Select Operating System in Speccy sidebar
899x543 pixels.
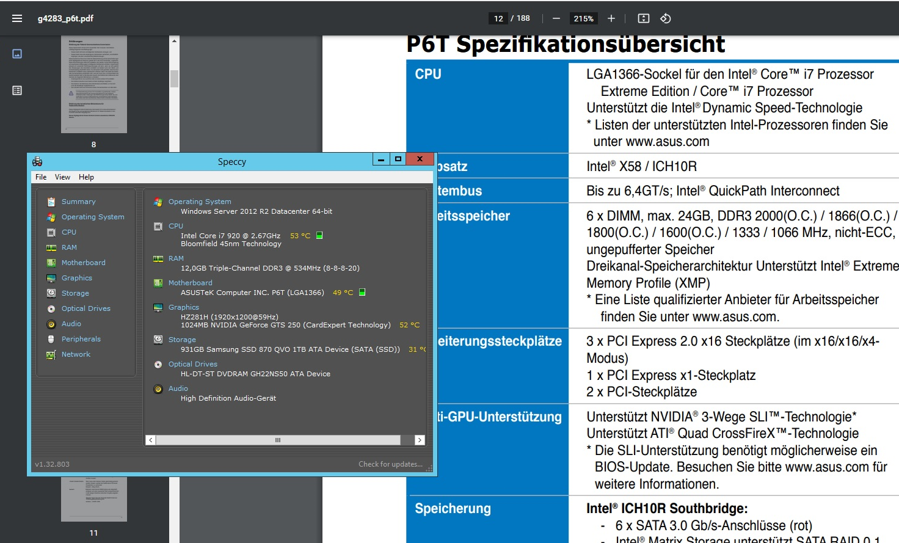93,217
